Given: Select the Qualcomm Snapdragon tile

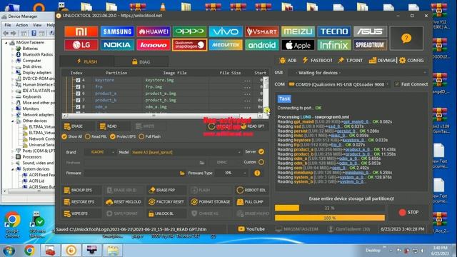Looking at the screenshot, I should coord(189,45).
